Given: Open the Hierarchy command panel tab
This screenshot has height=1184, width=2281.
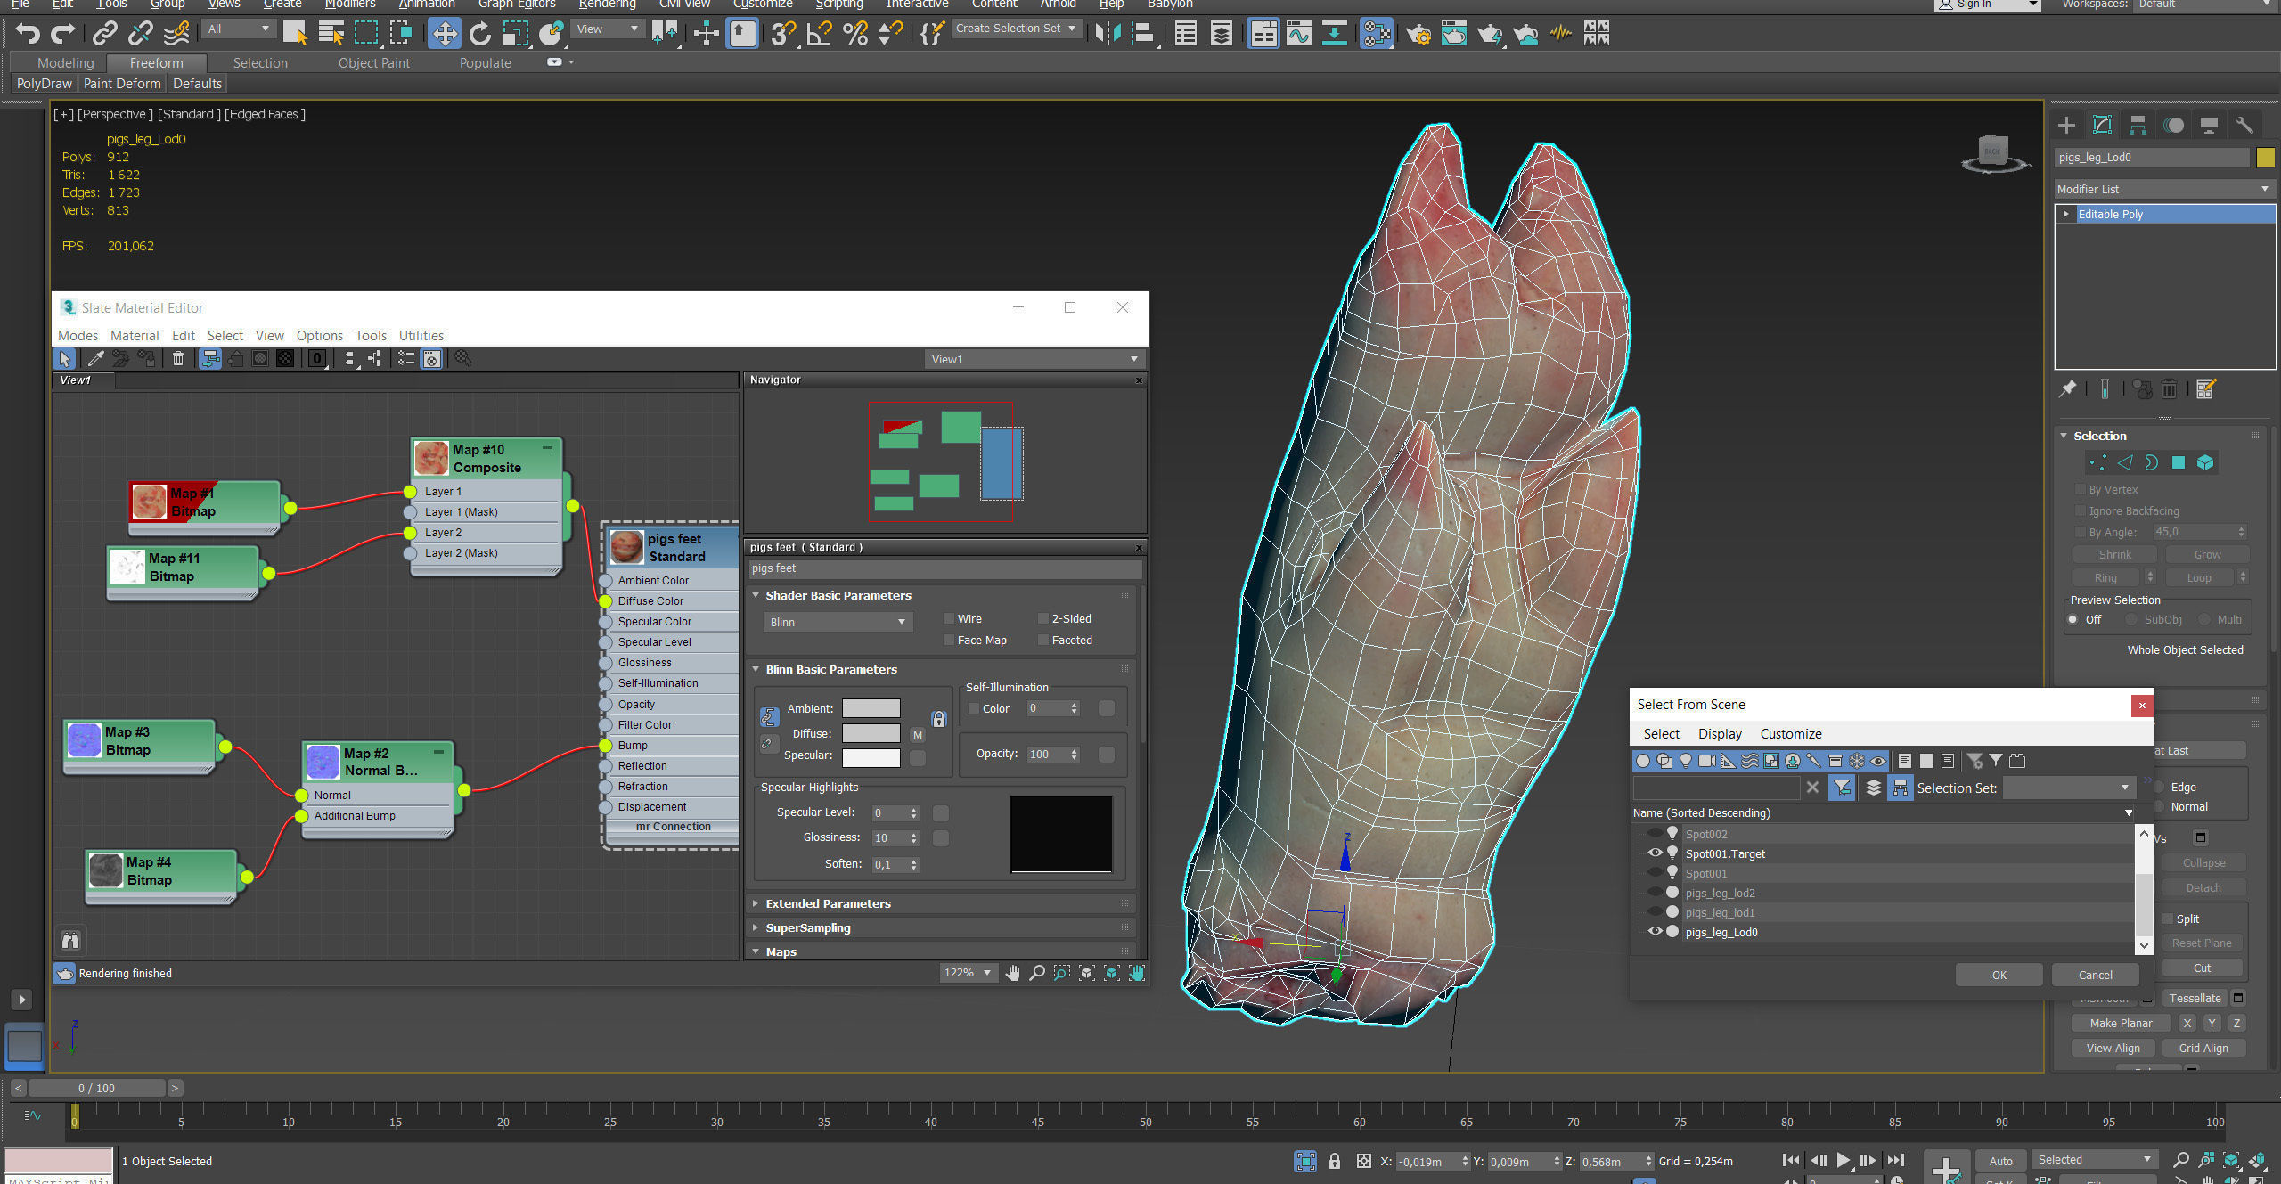Looking at the screenshot, I should point(2138,125).
